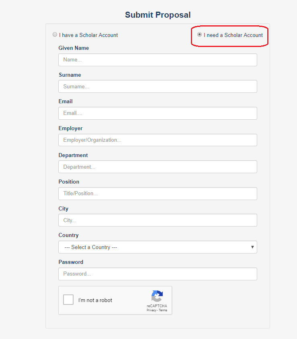This screenshot has width=297, height=339.
Task: Focus the Given Name input field
Action: (158, 60)
